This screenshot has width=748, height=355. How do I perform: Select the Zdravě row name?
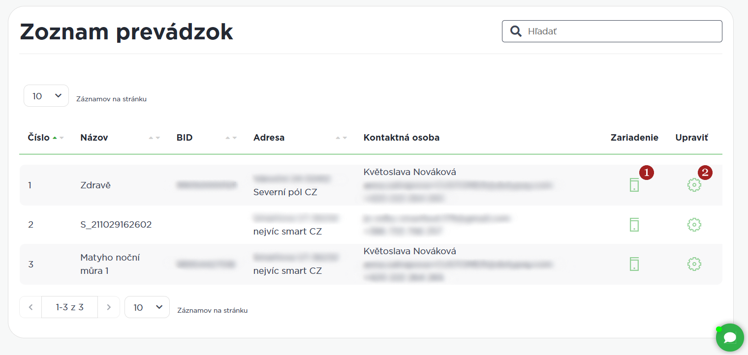coord(95,185)
